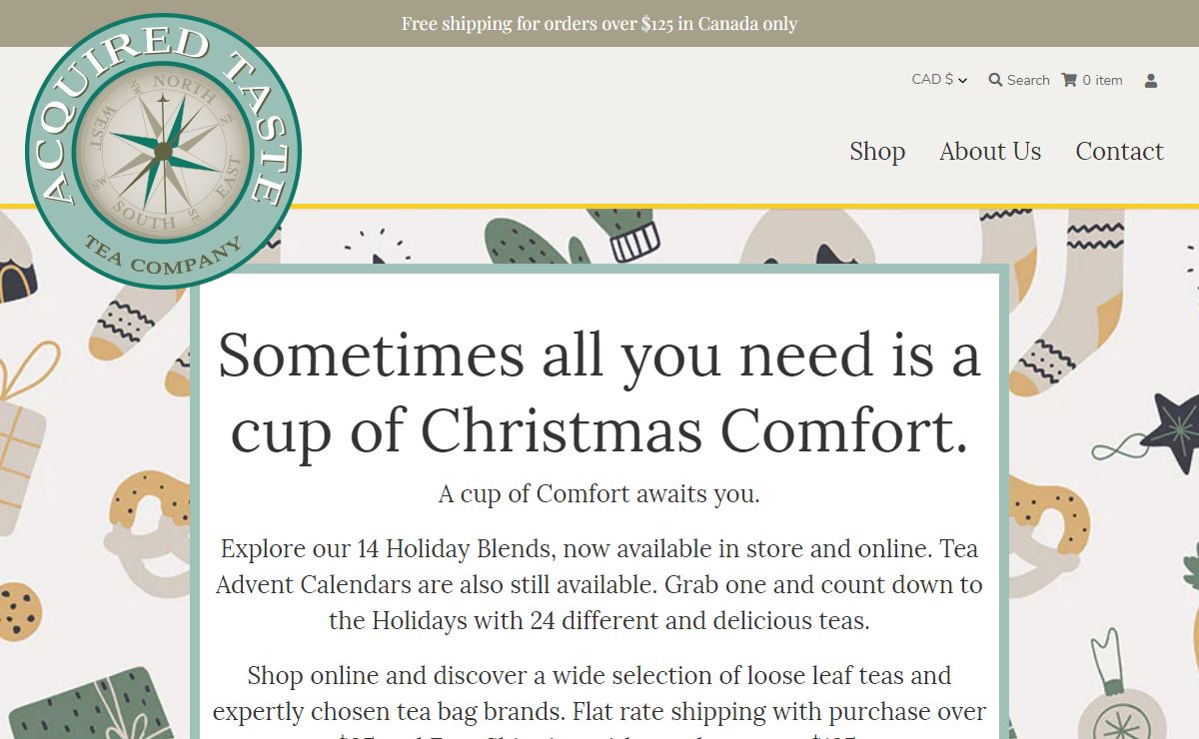The width and height of the screenshot is (1199, 739).
Task: Open the user account icon
Action: pyautogui.click(x=1151, y=81)
